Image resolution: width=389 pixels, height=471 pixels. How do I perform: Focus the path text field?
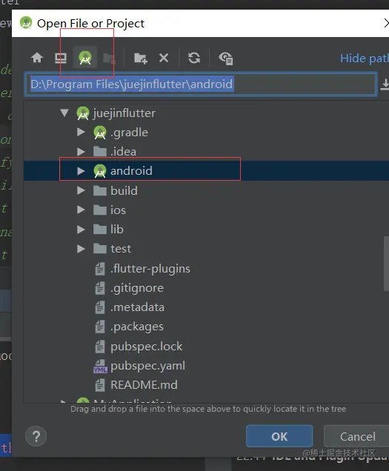coord(201,84)
